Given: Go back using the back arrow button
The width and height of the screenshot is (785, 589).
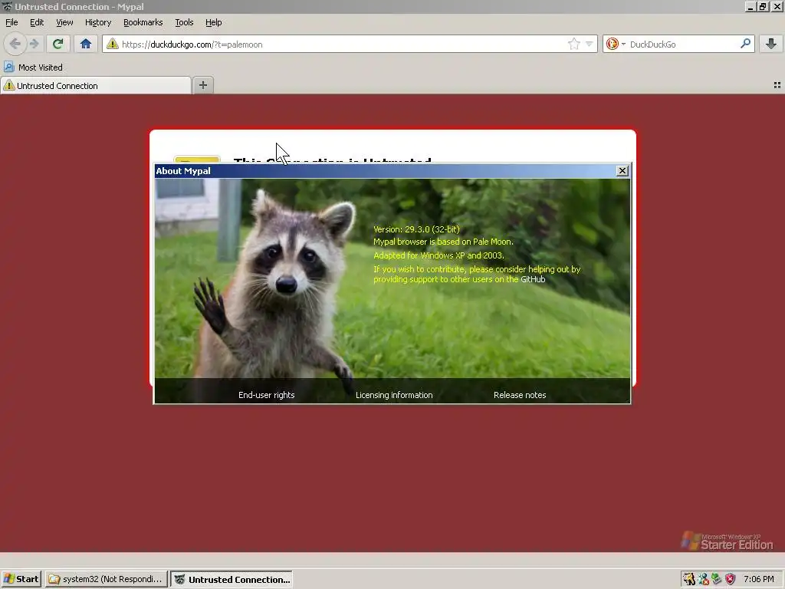Looking at the screenshot, I should (15, 44).
